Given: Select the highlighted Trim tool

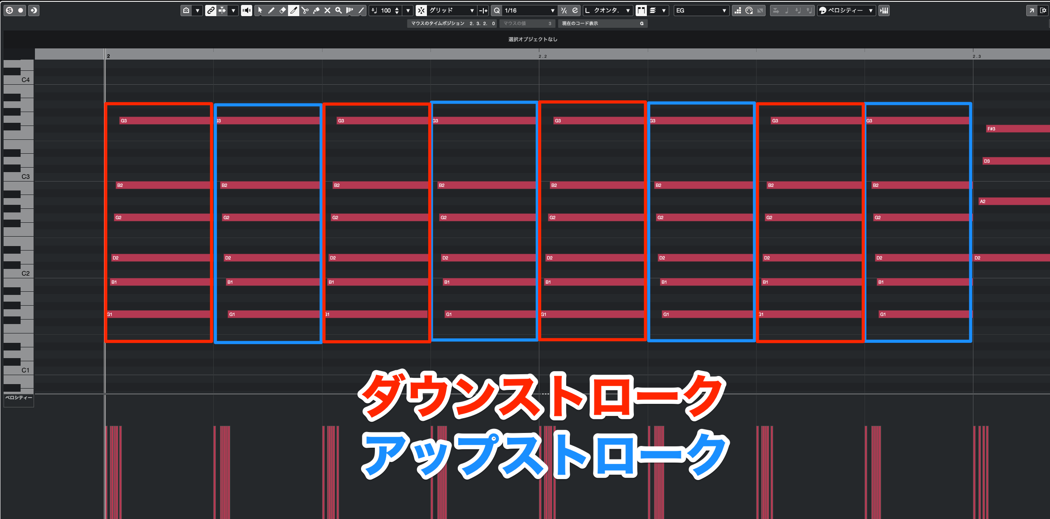Looking at the screenshot, I should (293, 10).
